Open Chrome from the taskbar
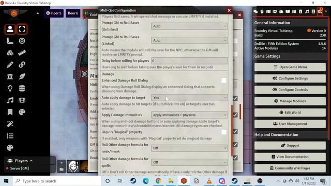The image size is (331, 186). (x=158, y=181)
